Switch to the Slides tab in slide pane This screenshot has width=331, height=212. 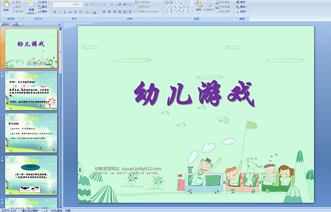click(6, 24)
